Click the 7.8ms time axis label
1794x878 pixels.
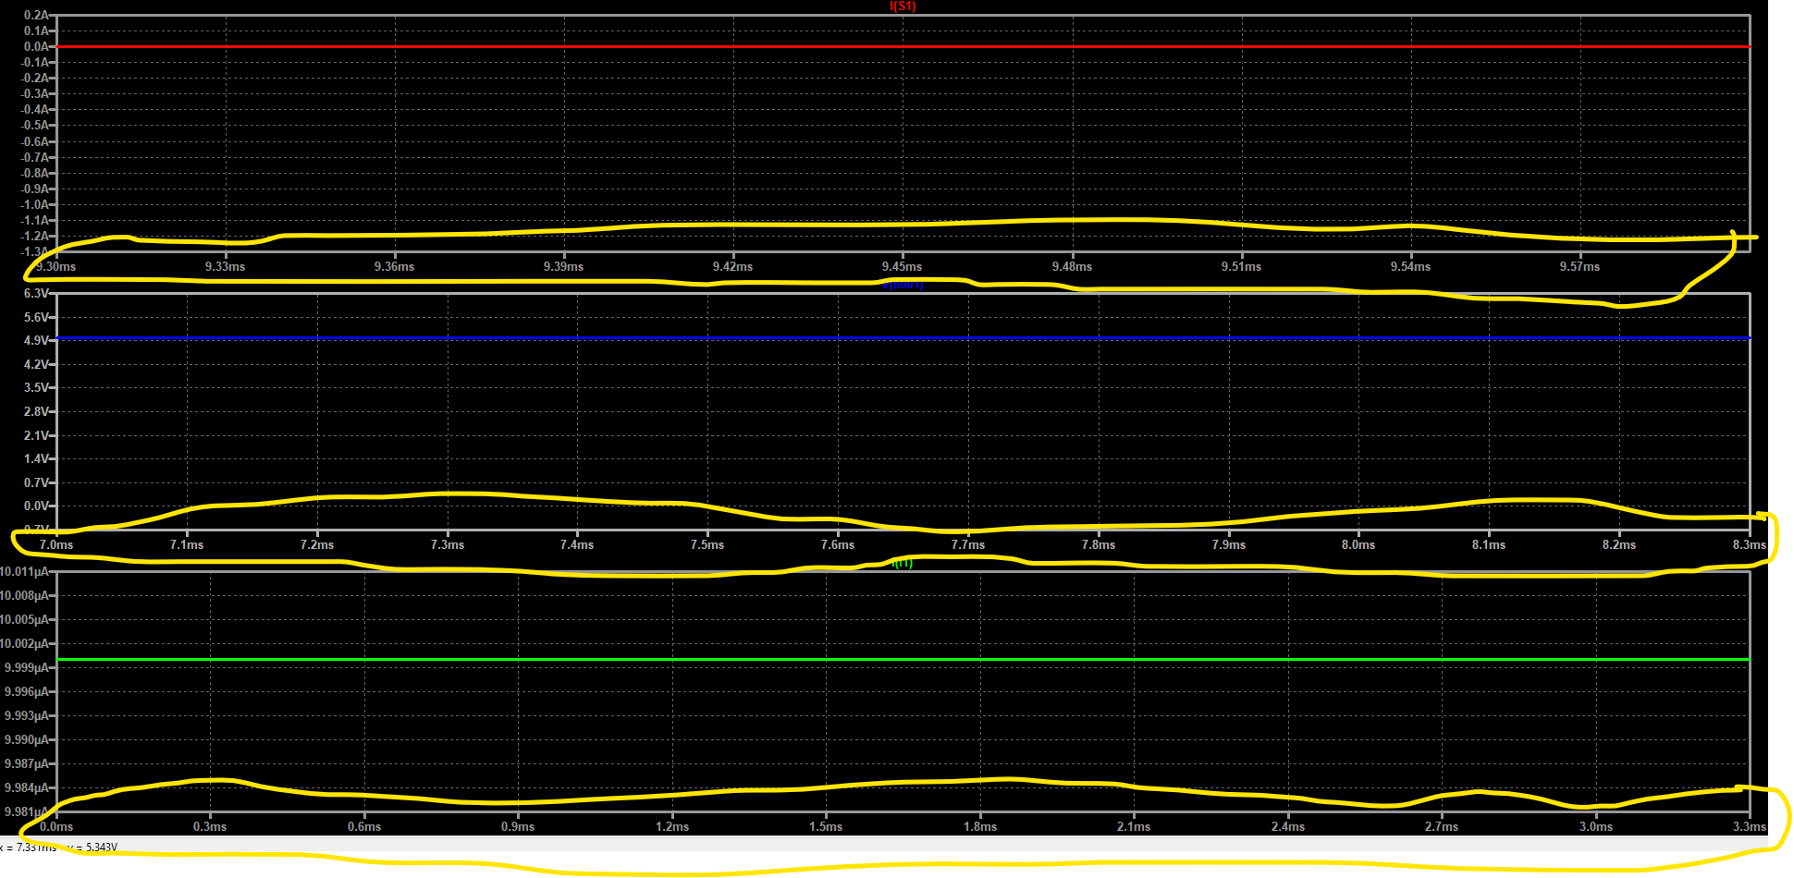coord(1099,544)
